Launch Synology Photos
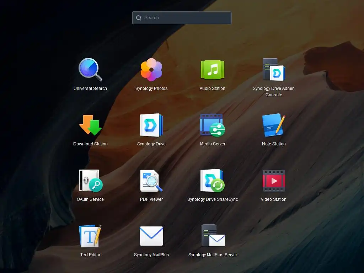Screen dimensions: 364x273 click(151, 70)
